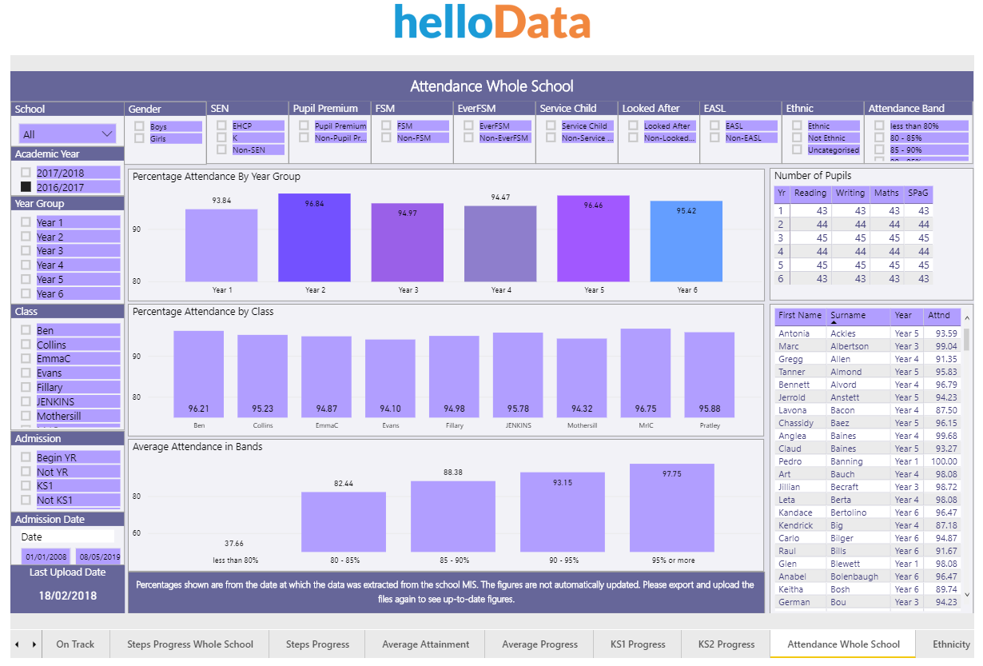The width and height of the screenshot is (983, 666).
Task: Check Looked After in its filter panel
Action: (631, 125)
